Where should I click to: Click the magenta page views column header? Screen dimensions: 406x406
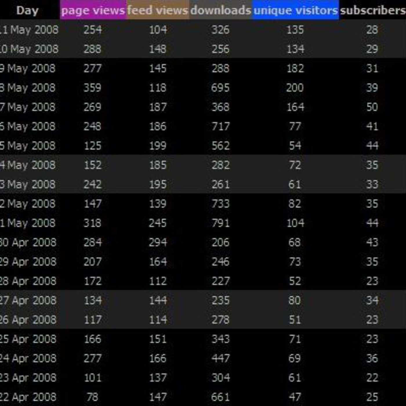[x=93, y=10]
